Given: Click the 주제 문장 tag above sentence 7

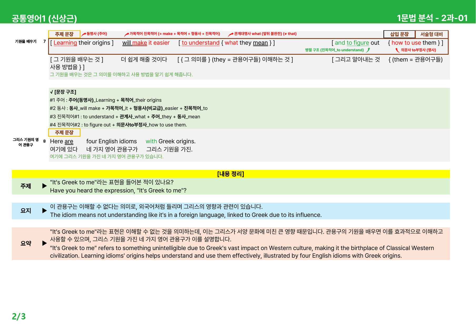Looking at the screenshot, I should [x=64, y=34].
